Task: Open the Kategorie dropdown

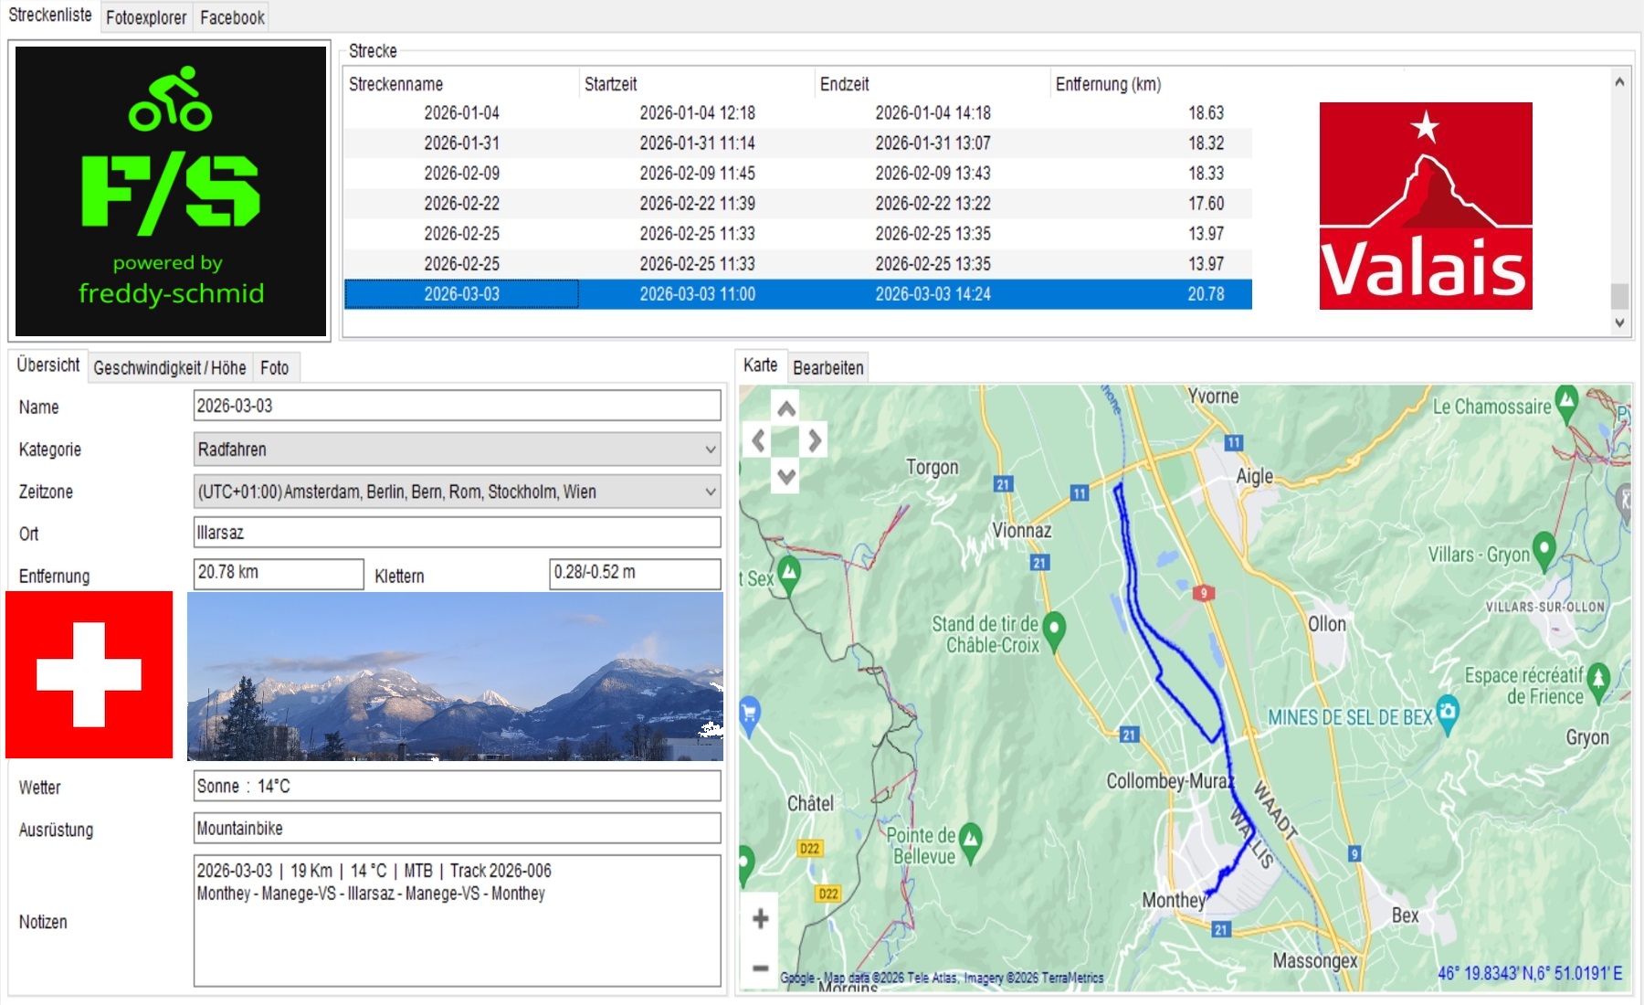Action: point(710,450)
